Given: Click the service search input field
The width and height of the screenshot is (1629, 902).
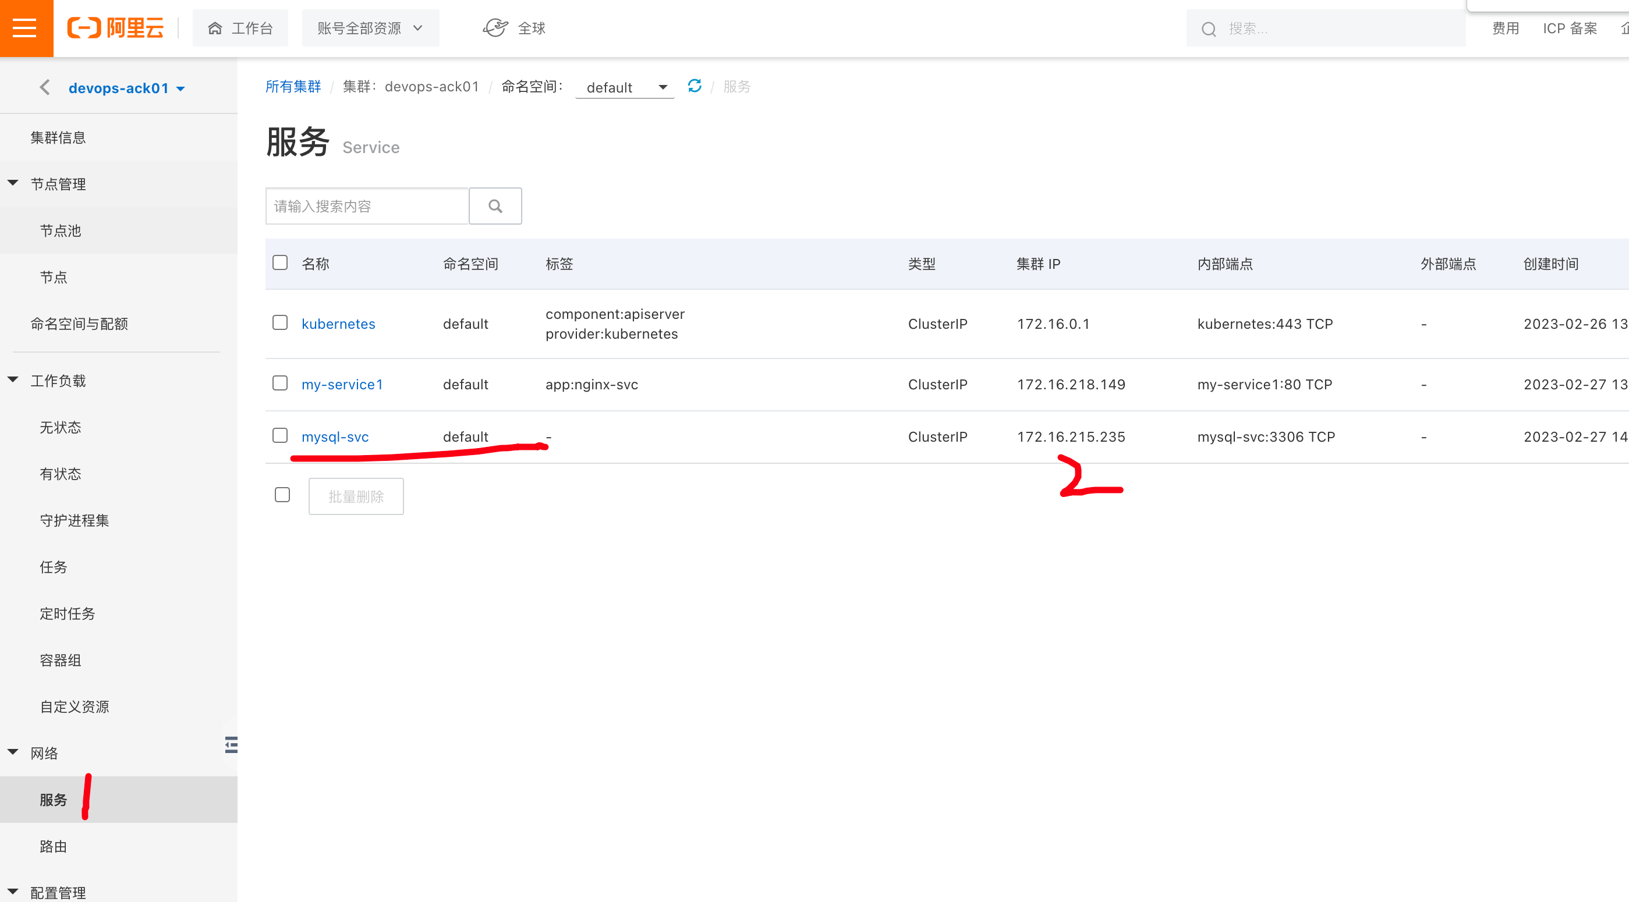Looking at the screenshot, I should (367, 206).
